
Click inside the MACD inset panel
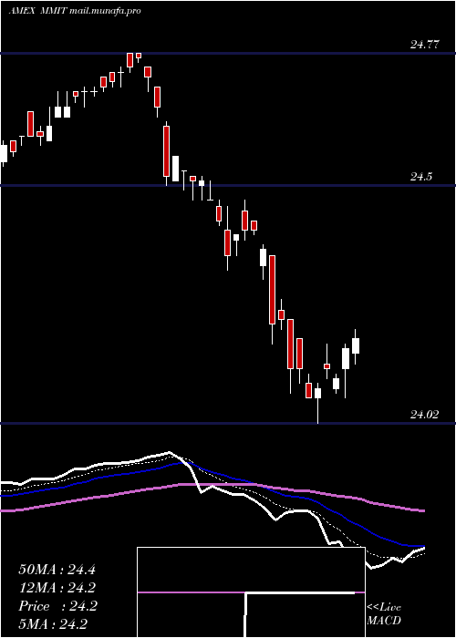[x=251, y=592]
